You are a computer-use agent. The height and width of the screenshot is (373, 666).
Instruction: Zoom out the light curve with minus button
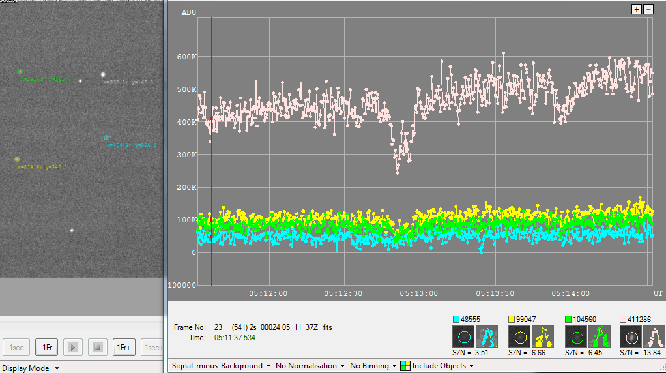click(x=647, y=9)
